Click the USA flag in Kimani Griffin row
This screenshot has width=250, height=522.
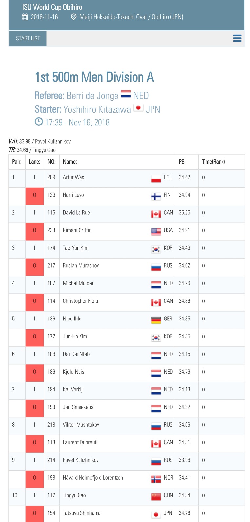point(156,232)
